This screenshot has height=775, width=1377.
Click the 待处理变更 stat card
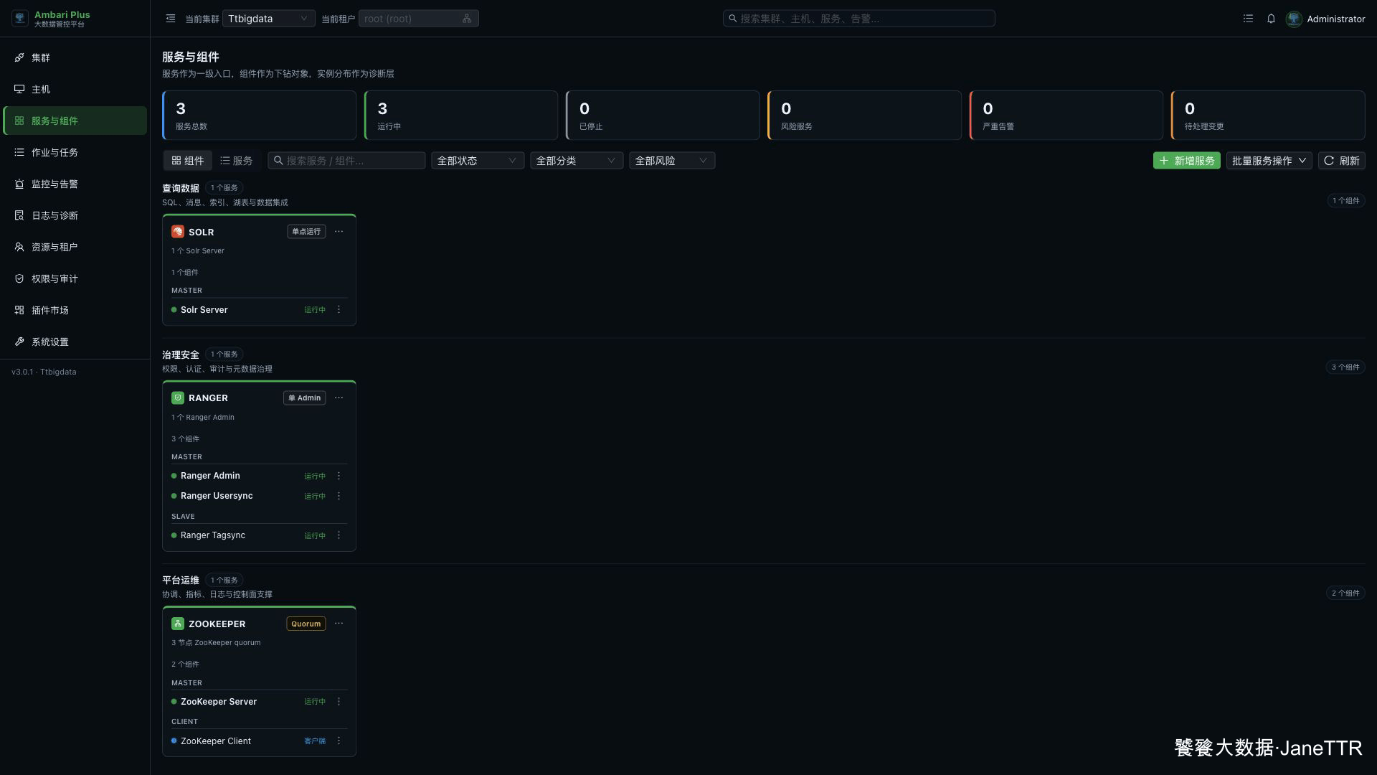pyautogui.click(x=1267, y=115)
